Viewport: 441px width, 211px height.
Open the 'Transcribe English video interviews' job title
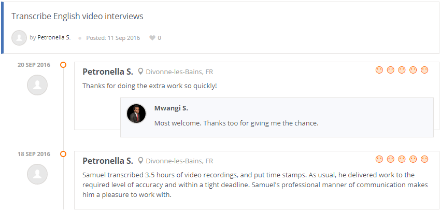point(77,16)
